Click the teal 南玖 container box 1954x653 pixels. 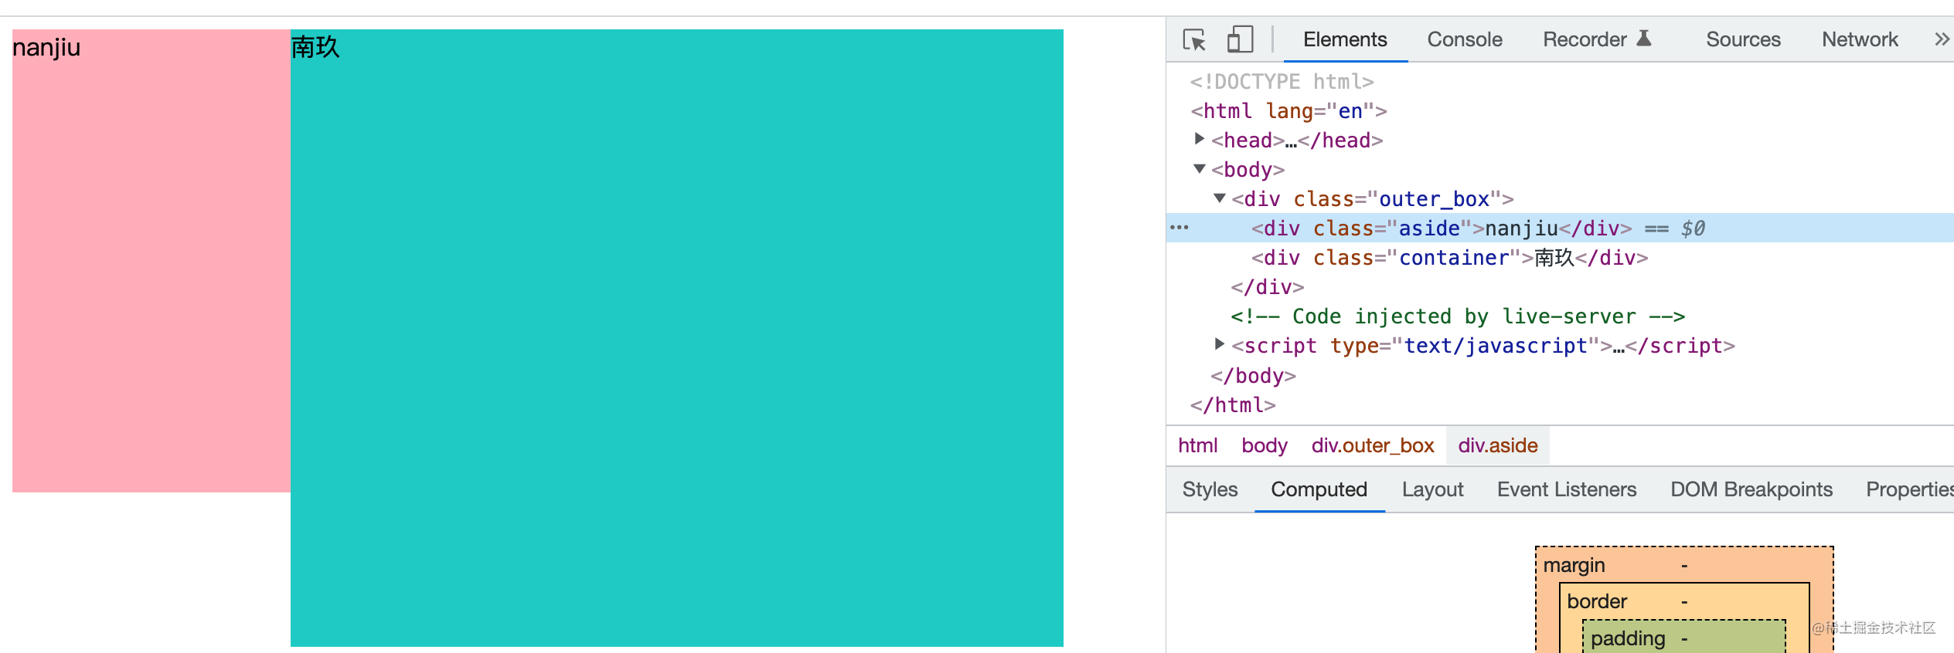click(677, 338)
